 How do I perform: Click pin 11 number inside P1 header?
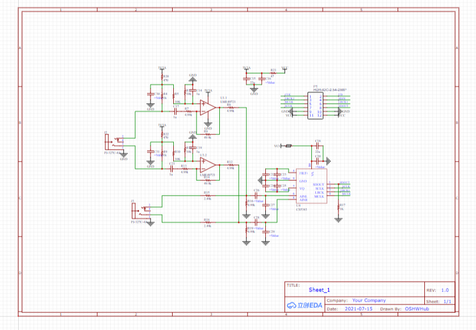311,116
